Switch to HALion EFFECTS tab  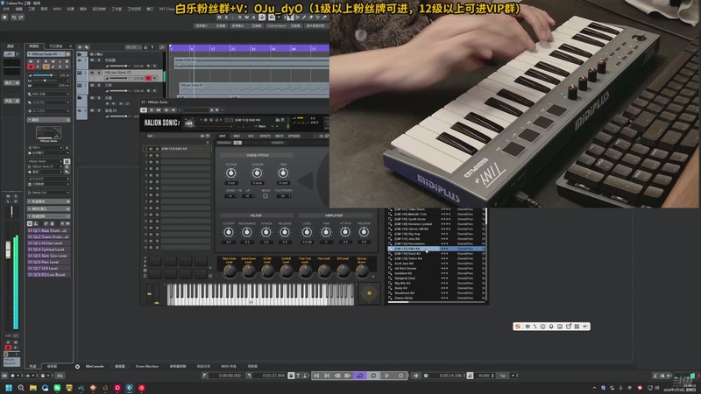(x=266, y=136)
